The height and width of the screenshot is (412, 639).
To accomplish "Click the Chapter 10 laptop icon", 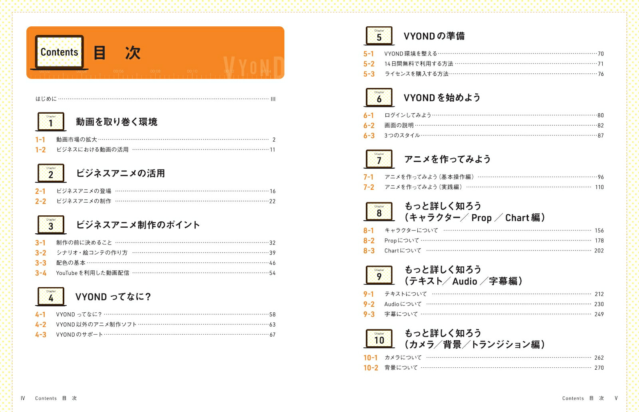I will (379, 339).
